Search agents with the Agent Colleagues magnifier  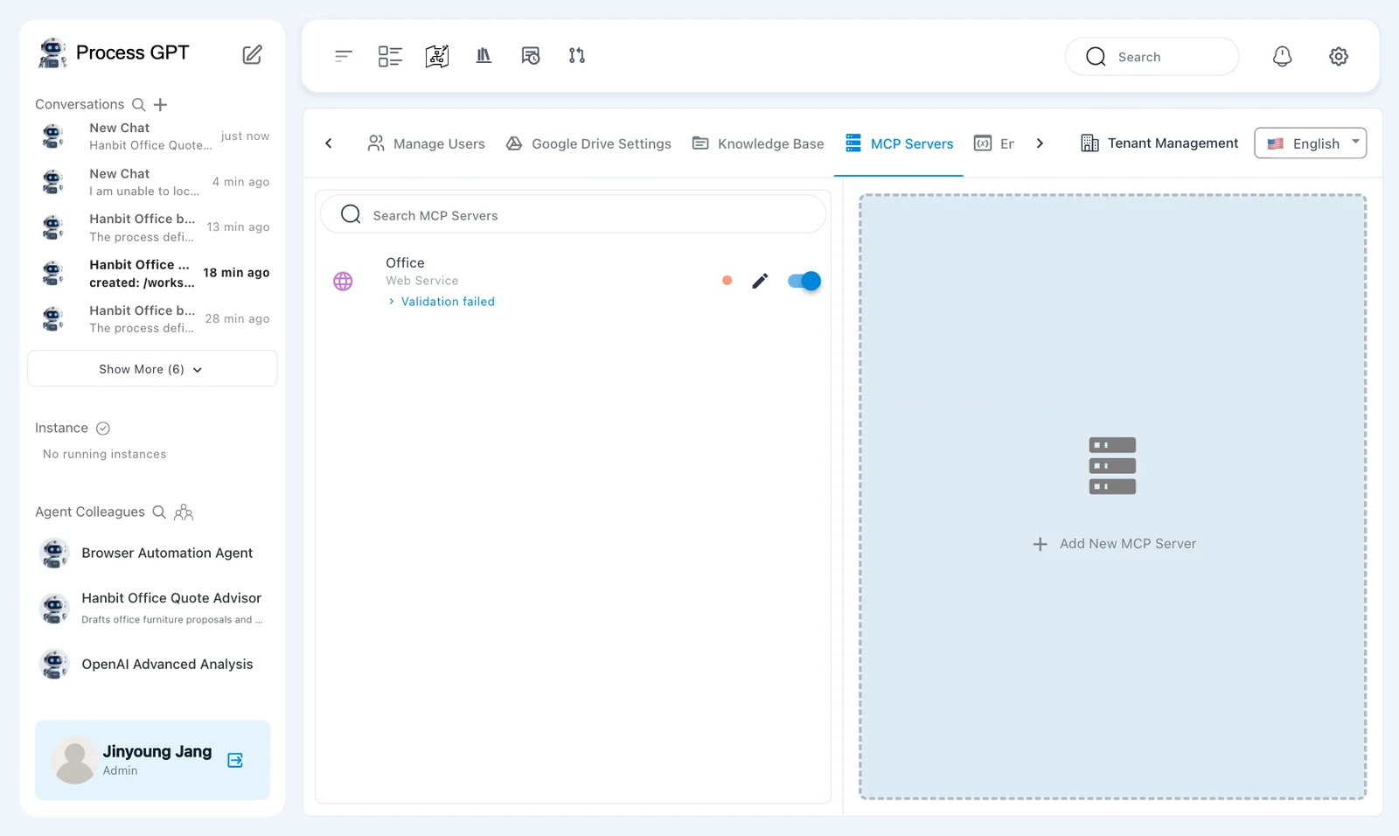[159, 512]
